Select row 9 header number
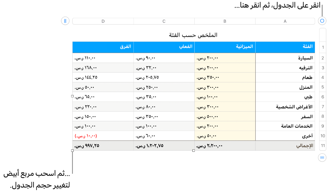Image resolution: width=327 pixels, height=192 pixels. pos(323,126)
